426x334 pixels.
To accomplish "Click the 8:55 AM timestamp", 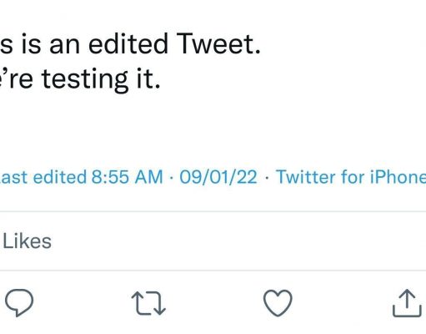I will 127,177.
